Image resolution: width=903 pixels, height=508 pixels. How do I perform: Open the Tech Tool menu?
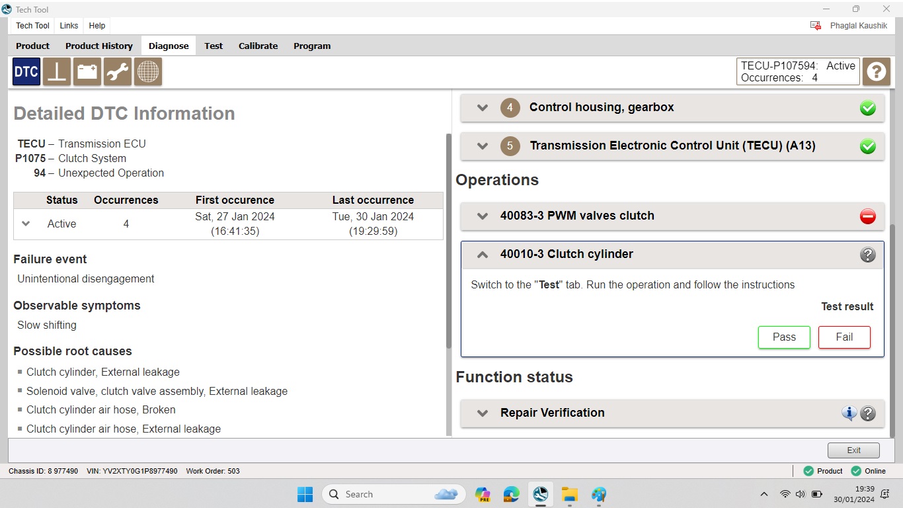pyautogui.click(x=32, y=26)
